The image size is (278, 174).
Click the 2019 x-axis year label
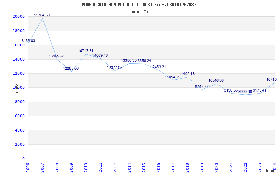pos(202,167)
